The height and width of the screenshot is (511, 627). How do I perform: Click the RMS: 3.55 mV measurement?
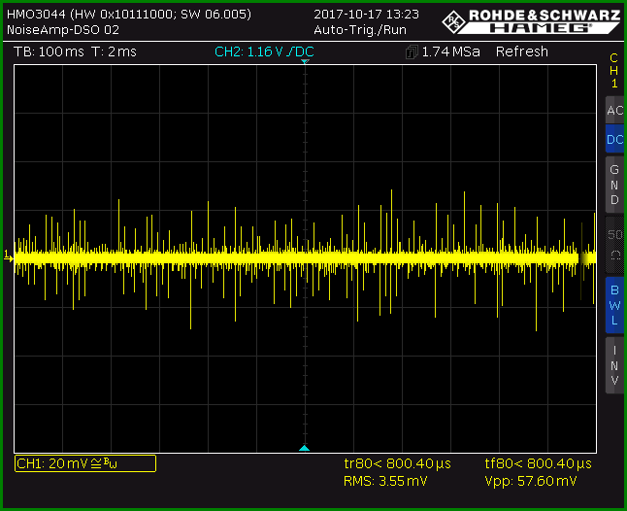[x=385, y=481]
